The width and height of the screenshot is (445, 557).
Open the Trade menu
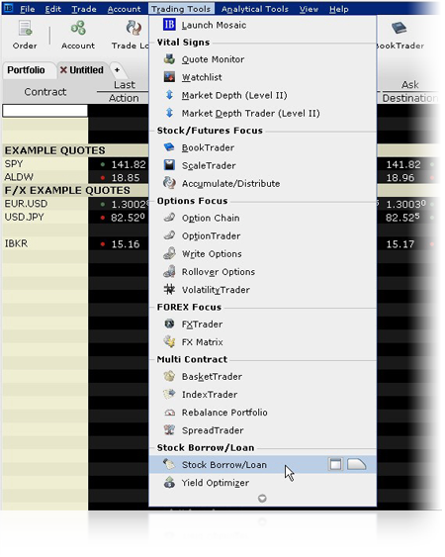click(x=84, y=9)
